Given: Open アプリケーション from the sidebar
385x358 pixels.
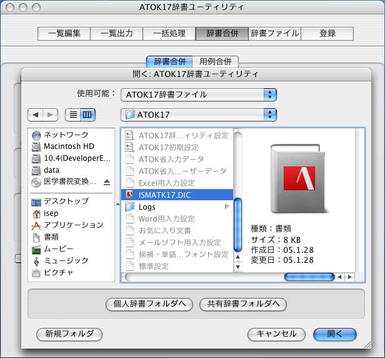Looking at the screenshot, I should pyautogui.click(x=71, y=225).
